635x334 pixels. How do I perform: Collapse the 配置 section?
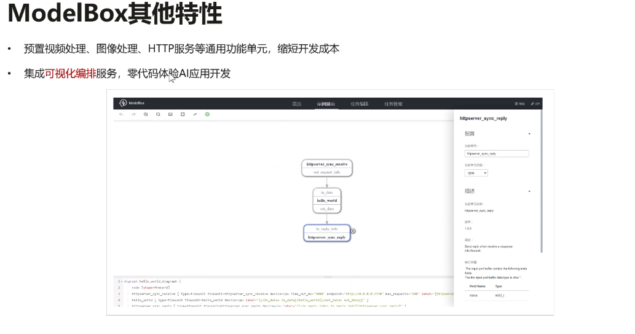[529, 133]
